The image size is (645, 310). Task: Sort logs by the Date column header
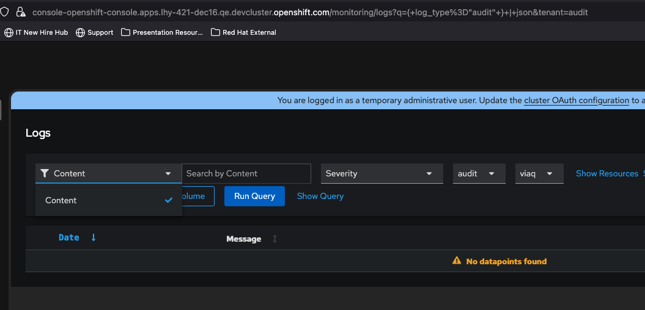tap(69, 238)
